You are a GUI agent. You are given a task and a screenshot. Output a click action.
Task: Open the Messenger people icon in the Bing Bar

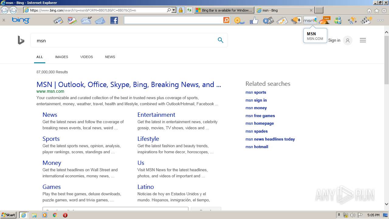click(x=338, y=20)
